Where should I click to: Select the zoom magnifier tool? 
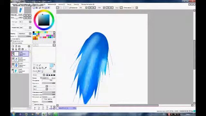[x=37, y=68]
